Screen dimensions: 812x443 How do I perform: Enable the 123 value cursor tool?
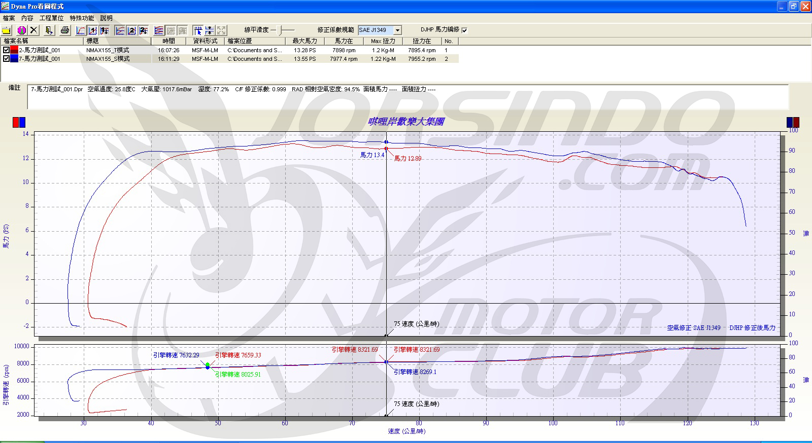pyautogui.click(x=198, y=30)
